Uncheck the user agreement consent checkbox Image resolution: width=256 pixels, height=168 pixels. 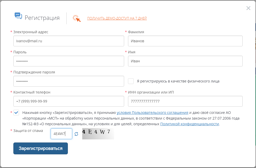click(16, 113)
